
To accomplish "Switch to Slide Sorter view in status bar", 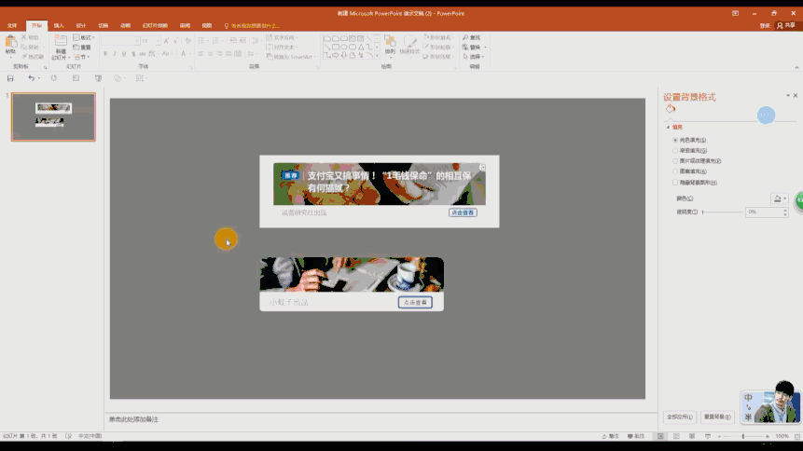I will tap(677, 436).
